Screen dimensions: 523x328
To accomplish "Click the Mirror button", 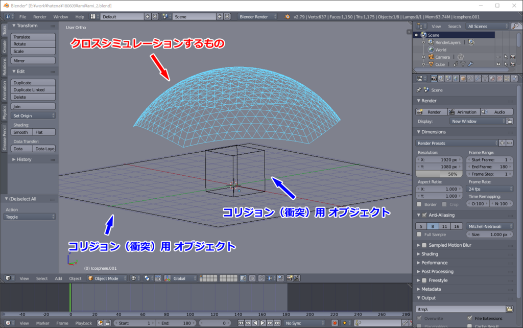I will pyautogui.click(x=33, y=61).
